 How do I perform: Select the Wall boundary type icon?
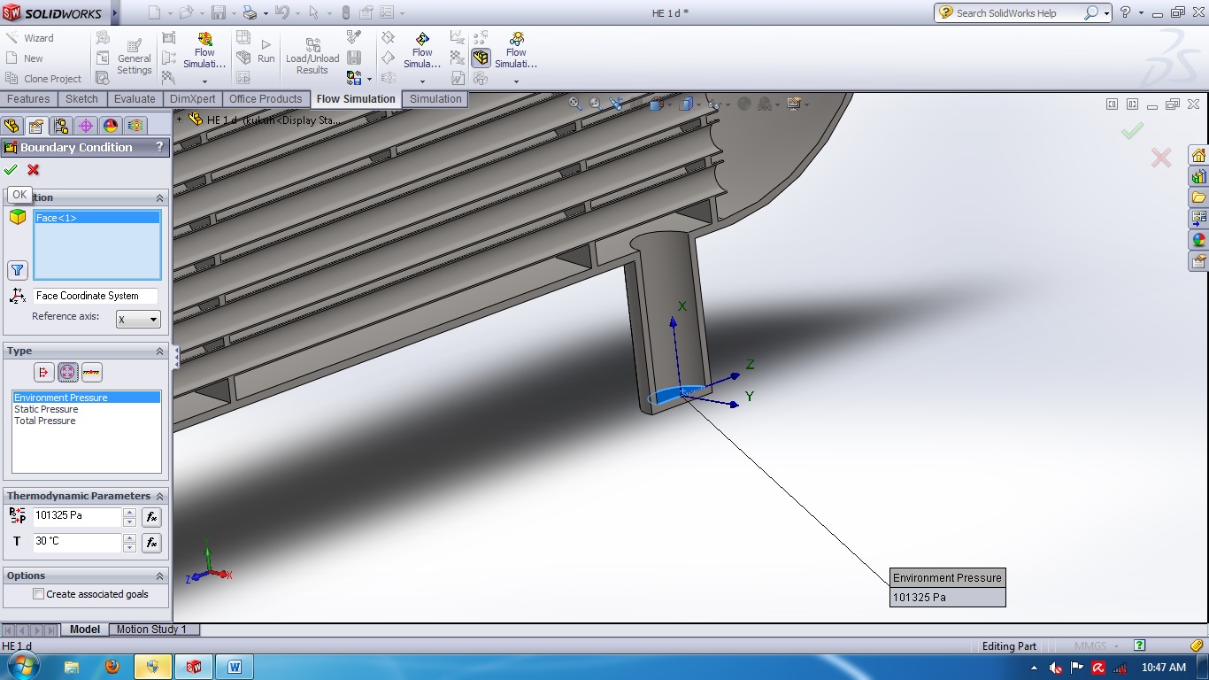(x=91, y=373)
